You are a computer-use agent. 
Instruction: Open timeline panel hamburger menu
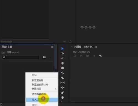(x=96, y=47)
